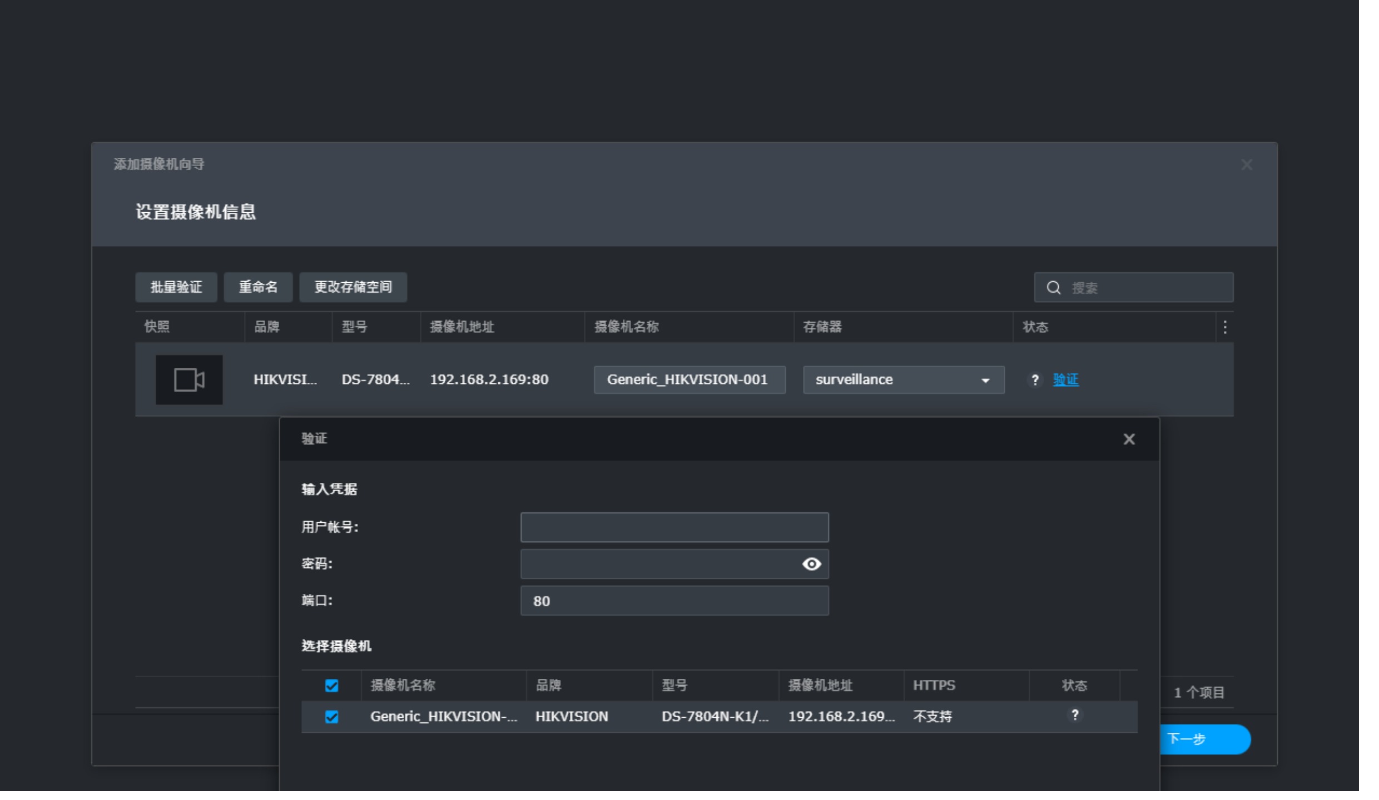Click the 批量验证 button
Screen dimensions: 1379x800
point(176,287)
